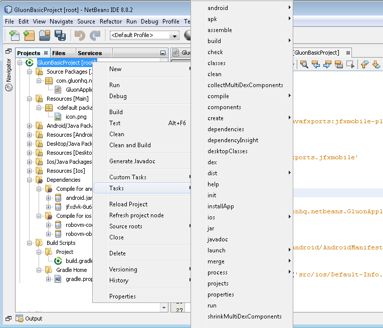Click the Find Previous Occurrence icon
This screenshot has height=328, width=383.
tap(316, 65)
